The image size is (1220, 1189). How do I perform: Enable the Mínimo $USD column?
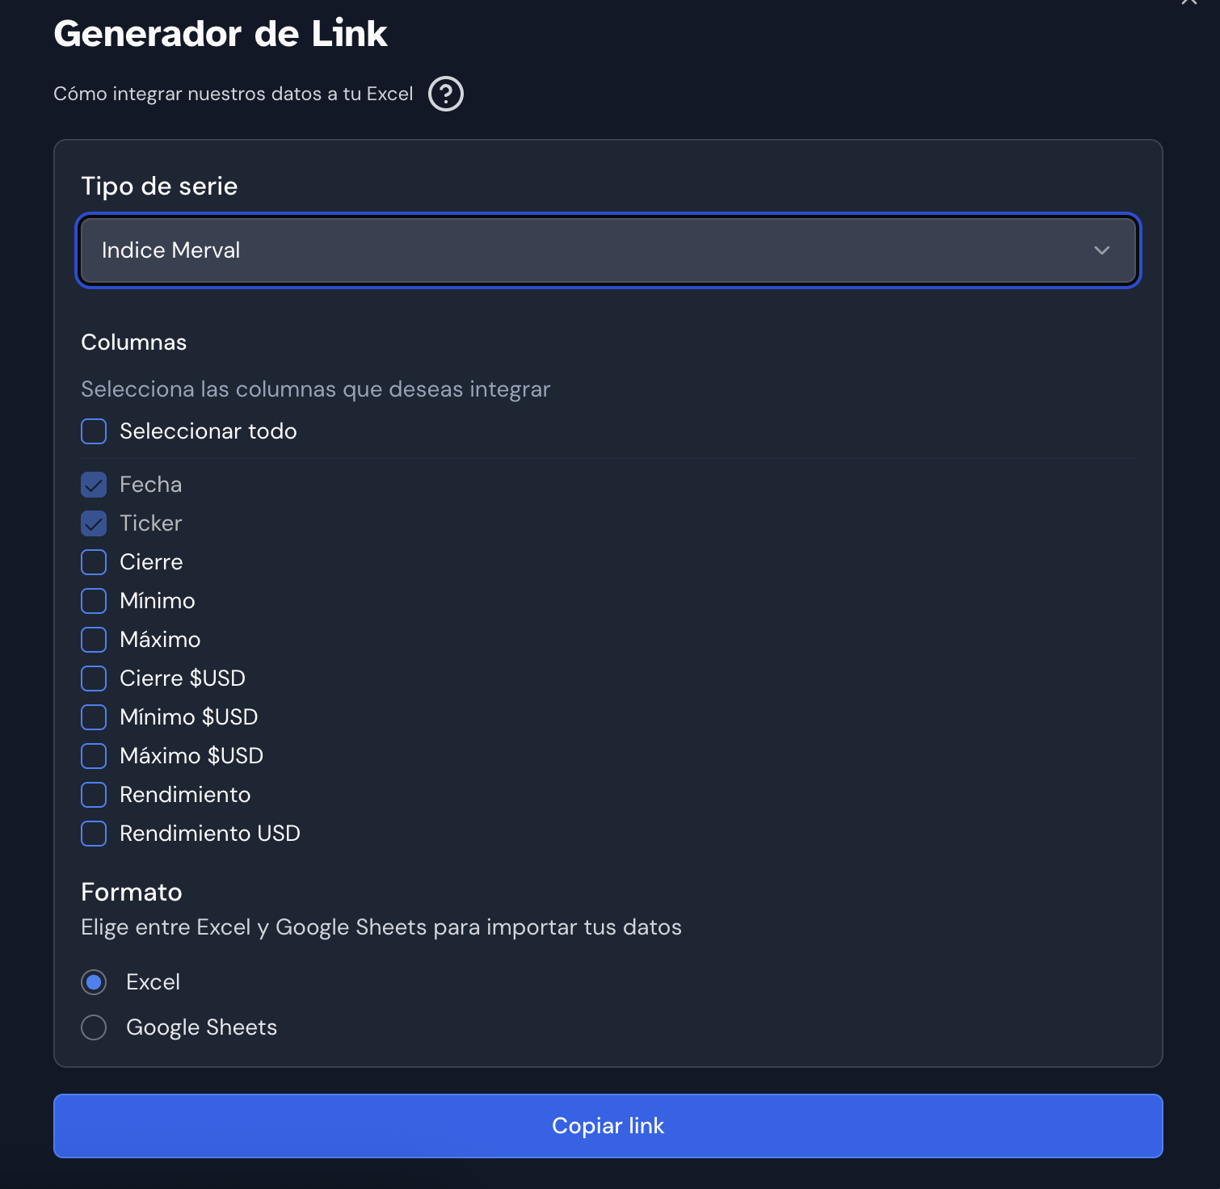[x=94, y=717]
